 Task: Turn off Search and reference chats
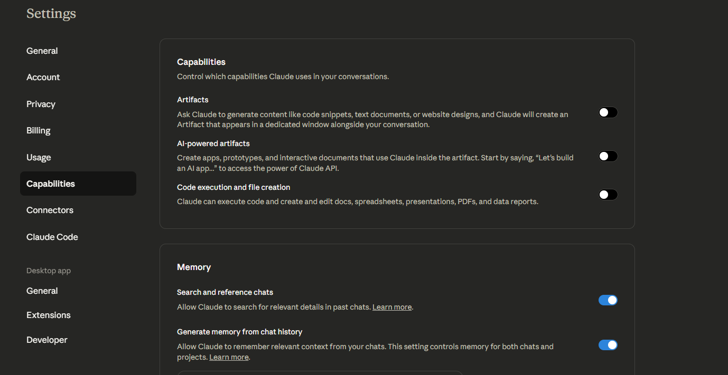(x=608, y=300)
